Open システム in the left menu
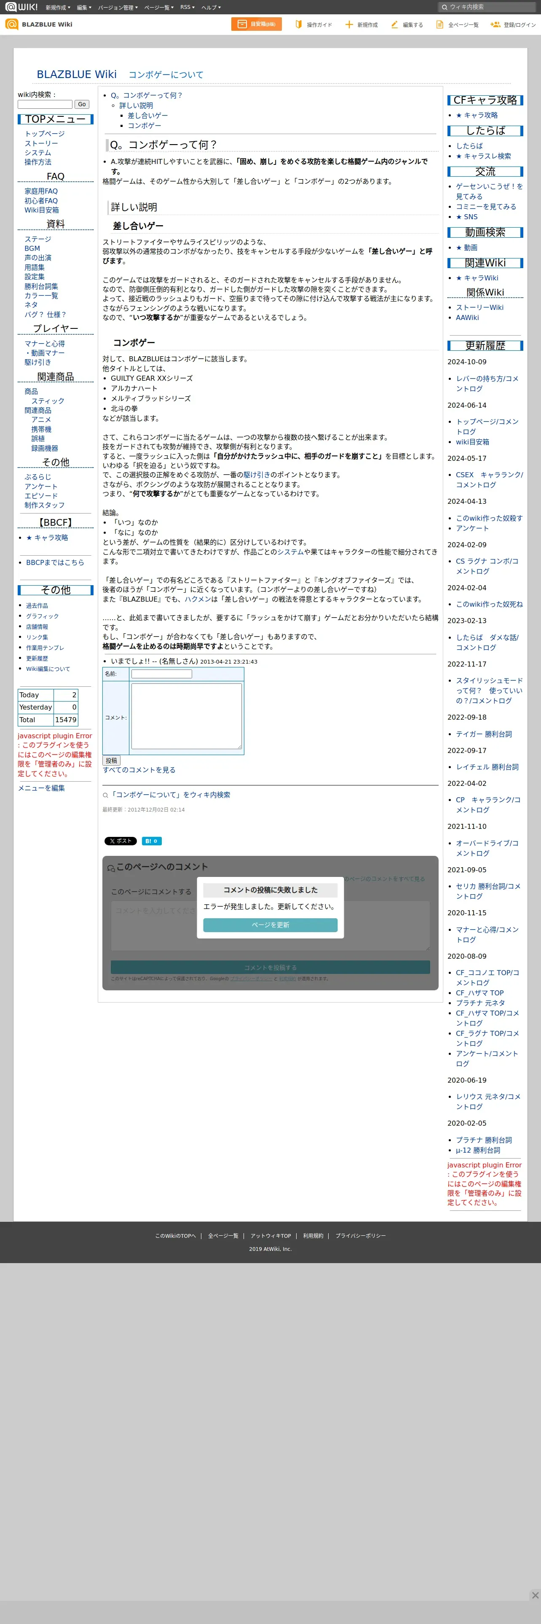Viewport: 541px width, 1624px height. pyautogui.click(x=38, y=153)
